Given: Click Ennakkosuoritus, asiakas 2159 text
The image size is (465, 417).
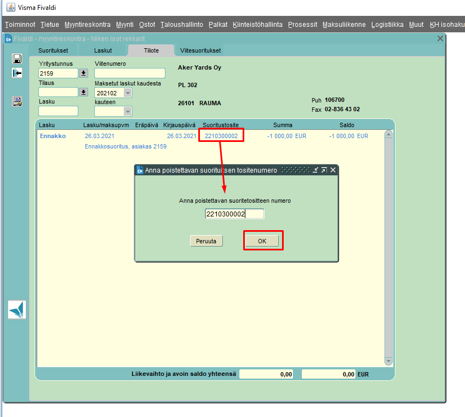Looking at the screenshot, I should pyautogui.click(x=126, y=146).
